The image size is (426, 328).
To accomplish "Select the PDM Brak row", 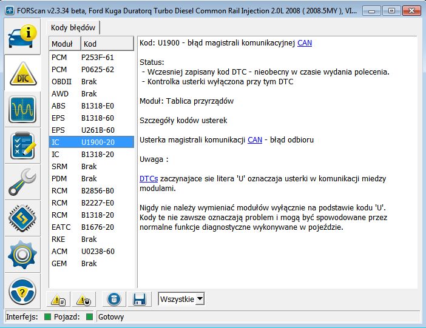I will pyautogui.click(x=92, y=178).
